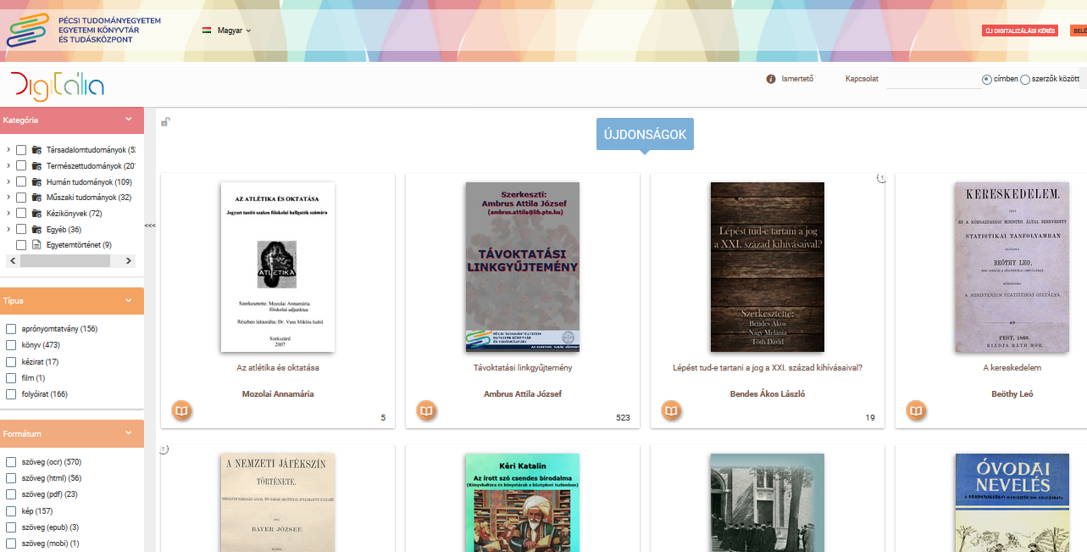1087x552 pixels.
Task: Click the folder icon beside Egyéb
Action: 37,229
